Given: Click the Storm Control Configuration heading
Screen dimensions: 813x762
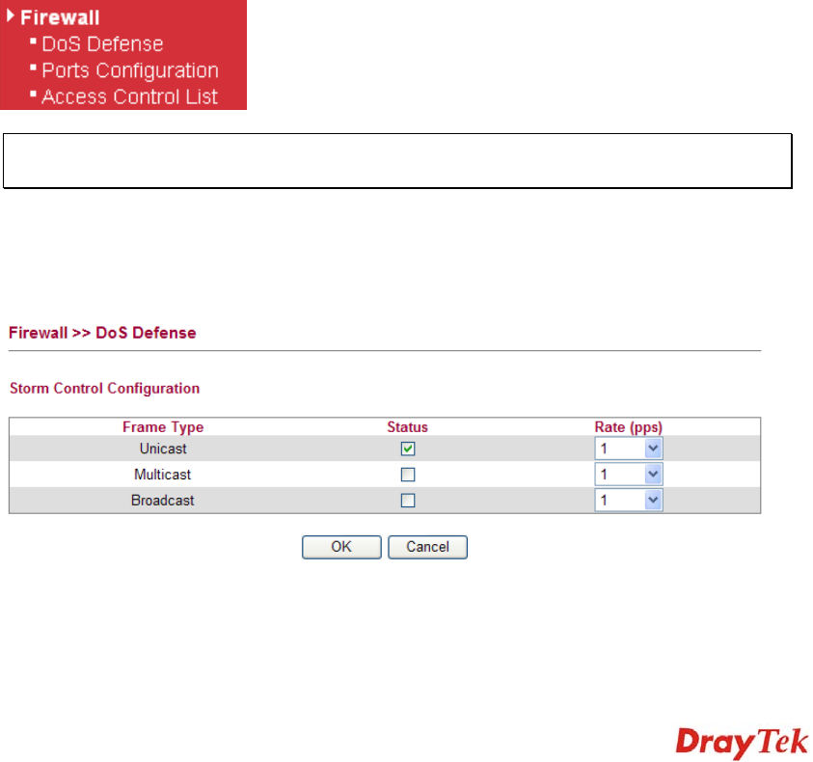Looking at the screenshot, I should point(105,389).
